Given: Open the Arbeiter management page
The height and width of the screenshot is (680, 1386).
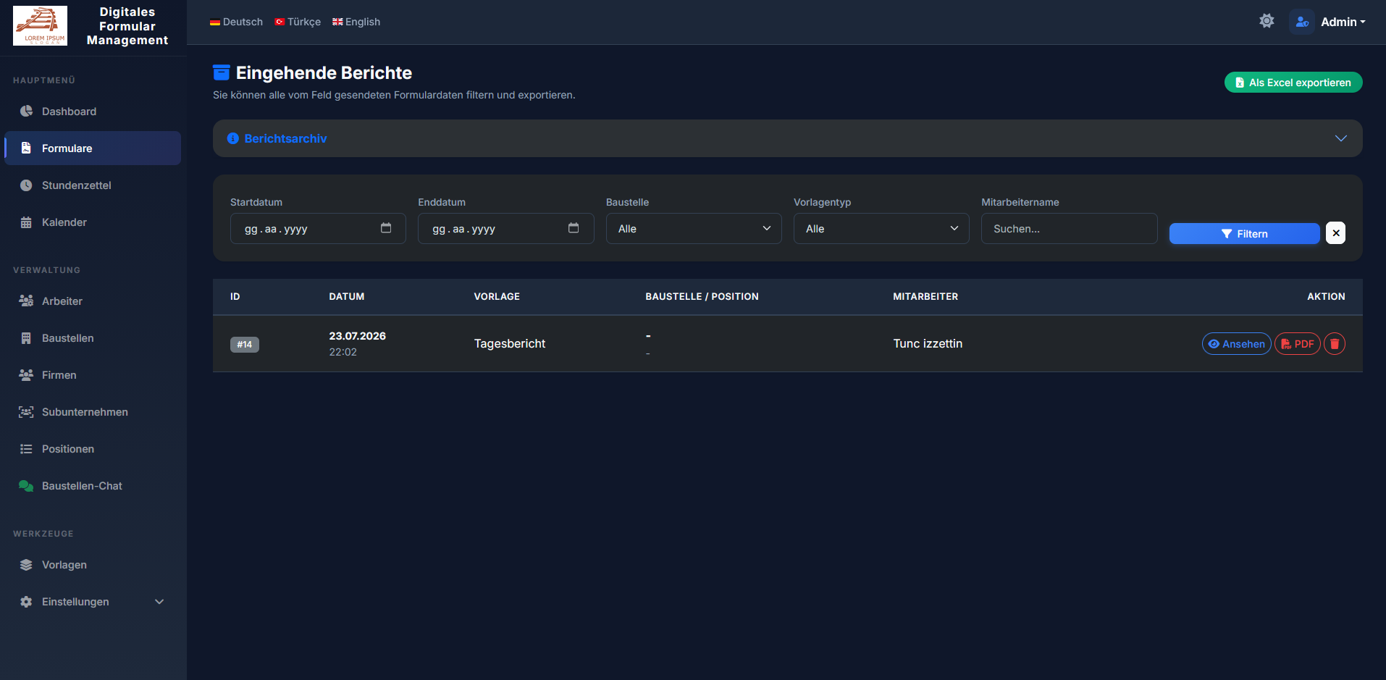Looking at the screenshot, I should click(x=93, y=301).
